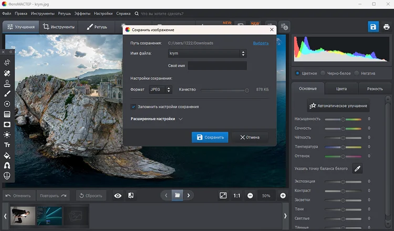The height and width of the screenshot is (231, 394).
Task: Open the Имя файла krym dropdown
Action: pyautogui.click(x=208, y=53)
